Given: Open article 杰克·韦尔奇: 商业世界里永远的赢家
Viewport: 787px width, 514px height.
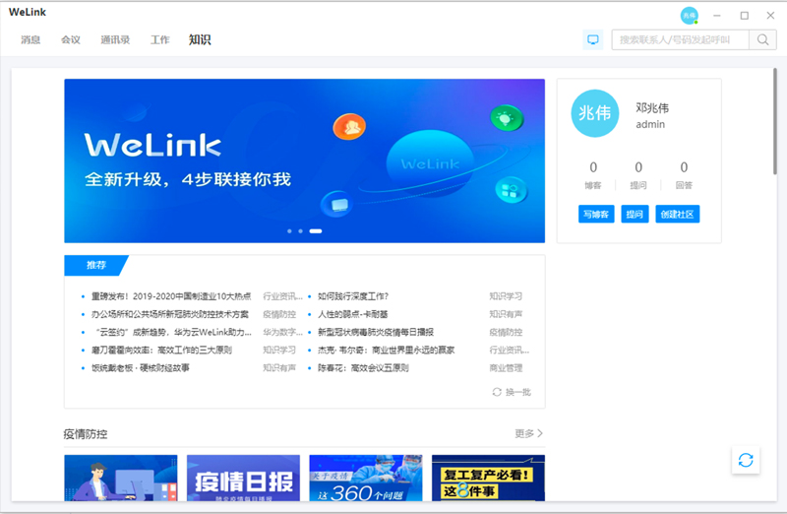Looking at the screenshot, I should point(386,351).
